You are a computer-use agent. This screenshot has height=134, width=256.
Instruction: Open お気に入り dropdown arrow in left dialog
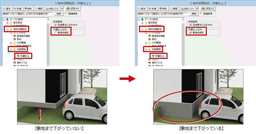click(x=62, y=8)
